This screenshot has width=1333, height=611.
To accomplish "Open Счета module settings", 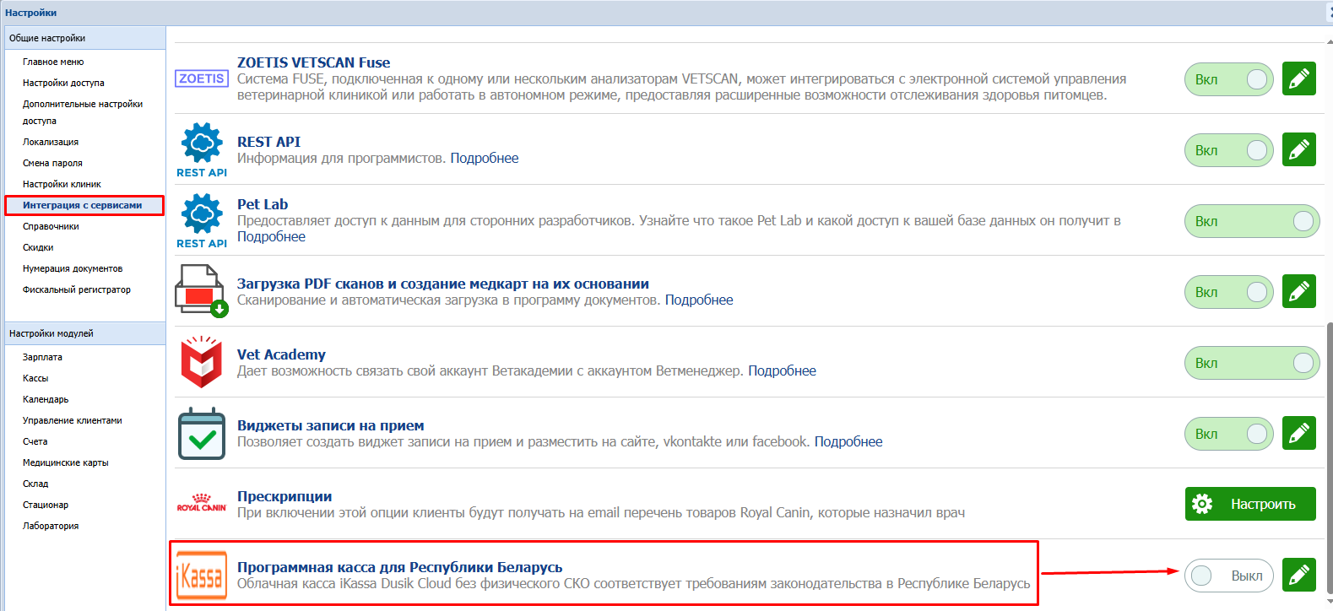I will pos(35,441).
